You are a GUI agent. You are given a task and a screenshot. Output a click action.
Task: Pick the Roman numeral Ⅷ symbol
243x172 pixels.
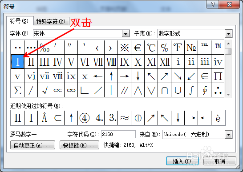tap(111, 62)
